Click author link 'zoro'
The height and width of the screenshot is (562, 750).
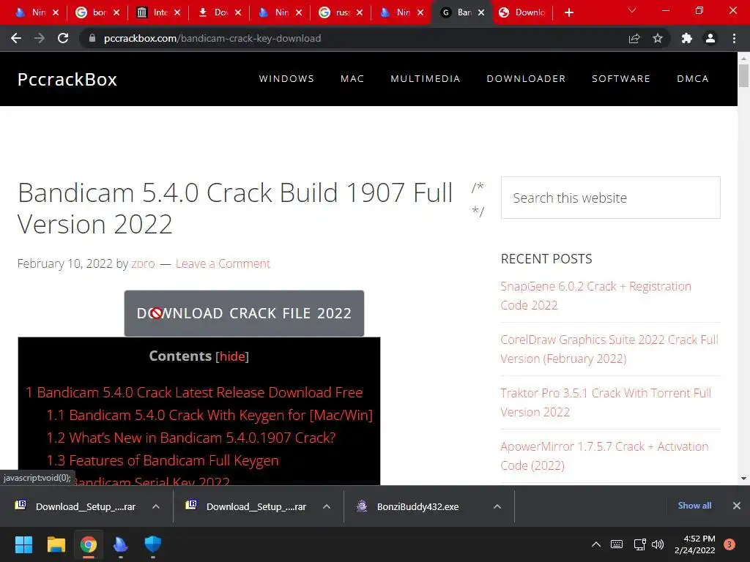(x=143, y=263)
